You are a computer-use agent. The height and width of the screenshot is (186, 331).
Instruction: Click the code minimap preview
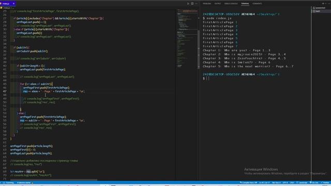coord(187,38)
